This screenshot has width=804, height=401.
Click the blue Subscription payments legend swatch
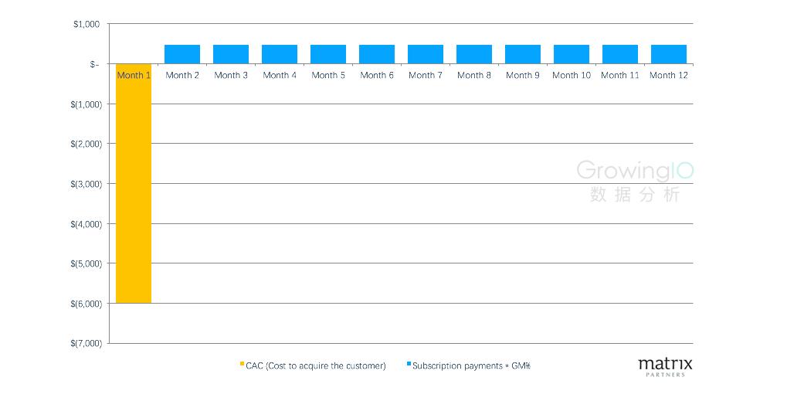[x=409, y=364]
